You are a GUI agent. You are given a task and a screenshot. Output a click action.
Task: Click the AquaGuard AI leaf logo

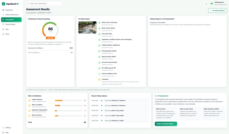click(3, 4)
